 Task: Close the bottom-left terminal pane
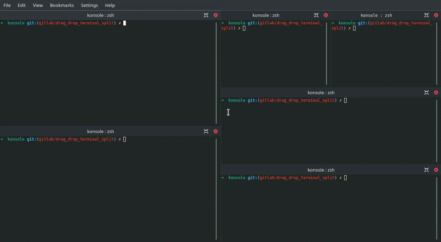tap(216, 131)
